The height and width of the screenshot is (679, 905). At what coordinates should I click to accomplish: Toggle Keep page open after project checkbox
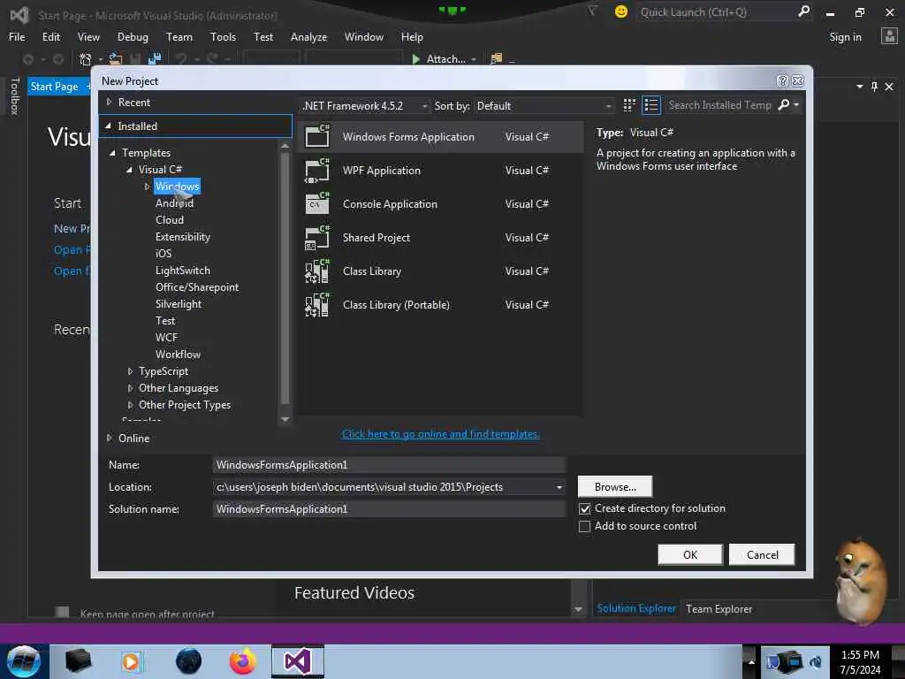click(x=63, y=612)
